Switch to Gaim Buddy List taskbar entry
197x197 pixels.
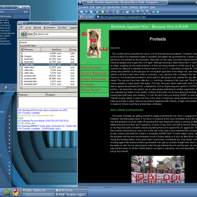tap(38, 190)
